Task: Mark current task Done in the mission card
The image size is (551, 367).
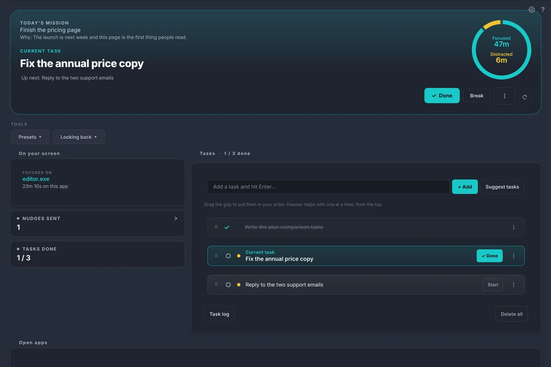Action: [442, 95]
